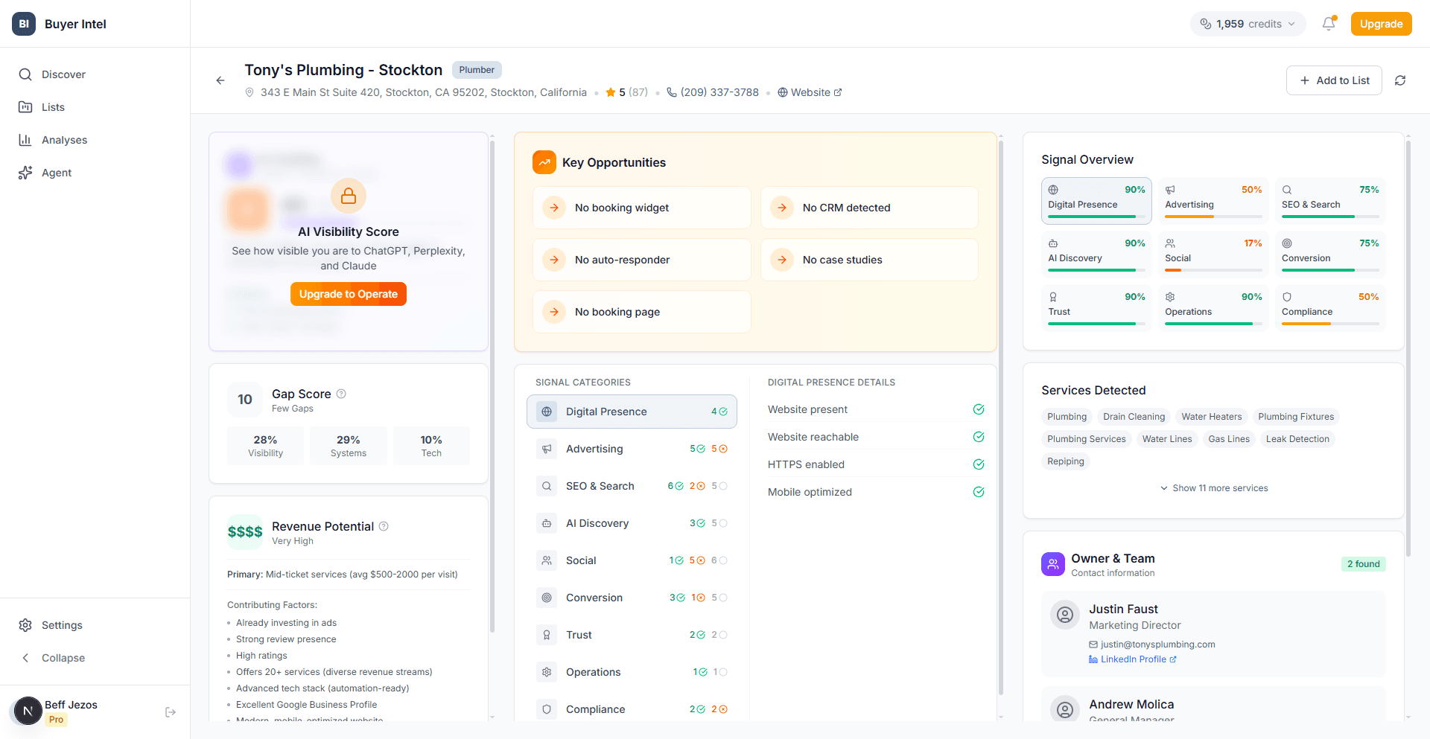Select the SEO & Search signal category
Screen dimensions: 1430x739
[600, 486]
